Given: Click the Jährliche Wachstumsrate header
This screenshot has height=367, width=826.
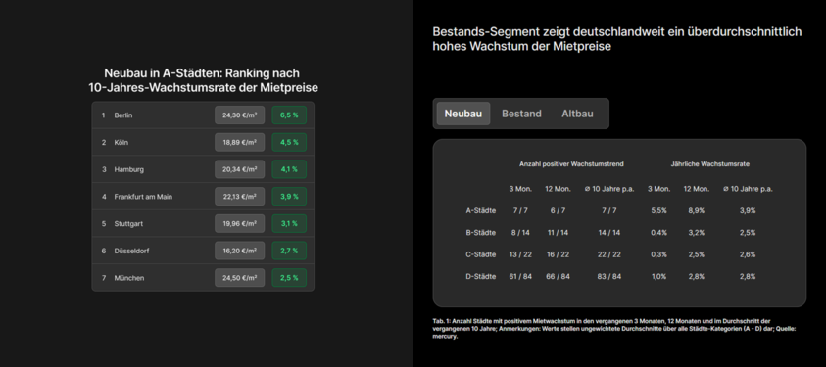Looking at the screenshot, I should click(x=710, y=164).
